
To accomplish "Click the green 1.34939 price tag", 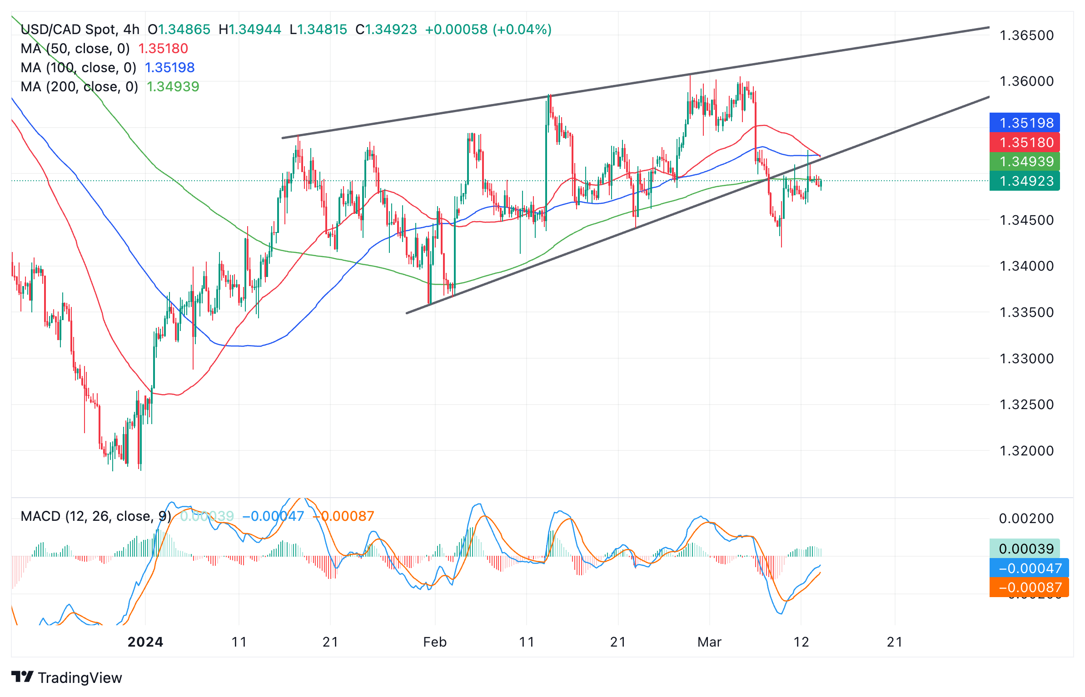I will (x=1024, y=161).
